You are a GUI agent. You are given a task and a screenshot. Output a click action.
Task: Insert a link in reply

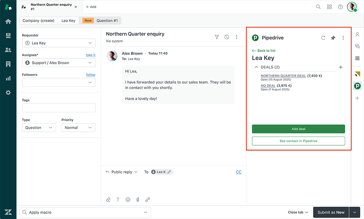[148, 199]
